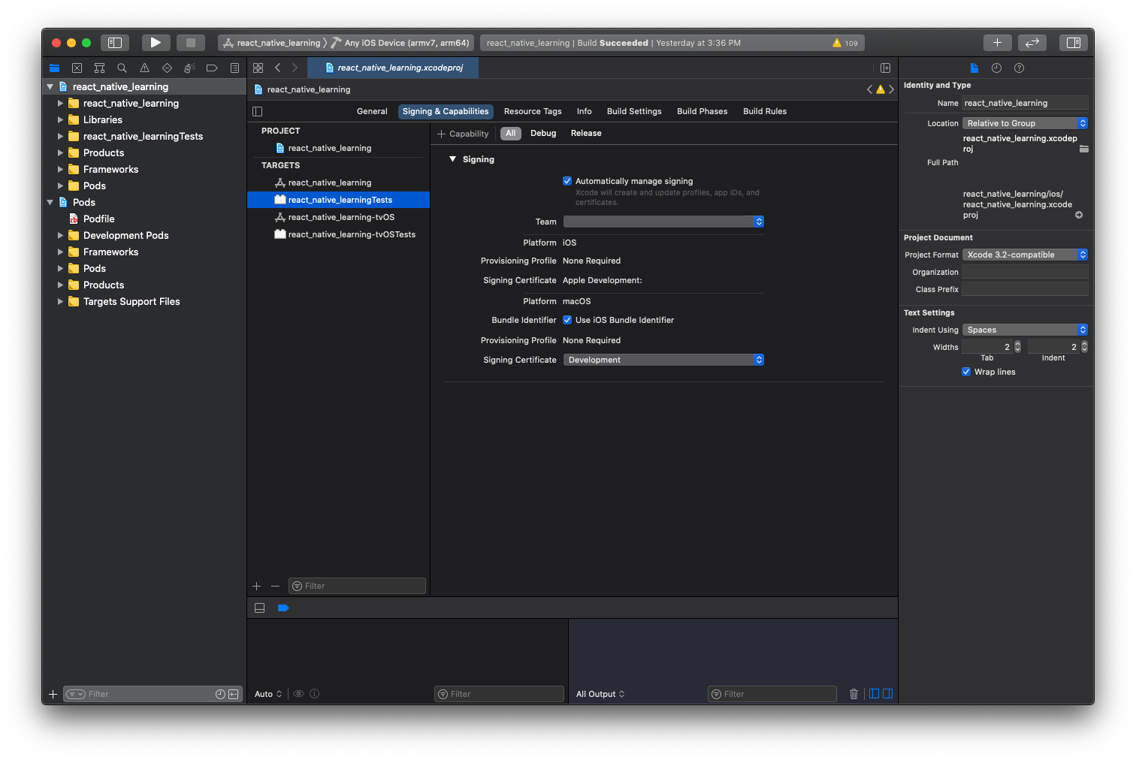
Task: Filter signing by Debug configuration
Action: [x=543, y=133]
